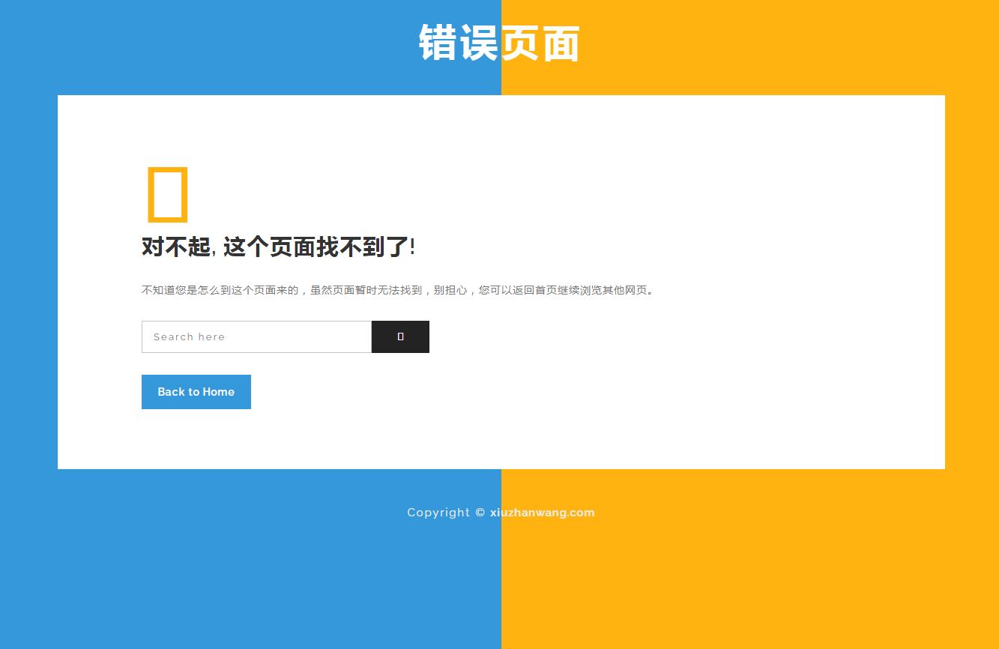This screenshot has height=649, width=999.
Task: Click the orange background right of footer
Action: [749, 562]
